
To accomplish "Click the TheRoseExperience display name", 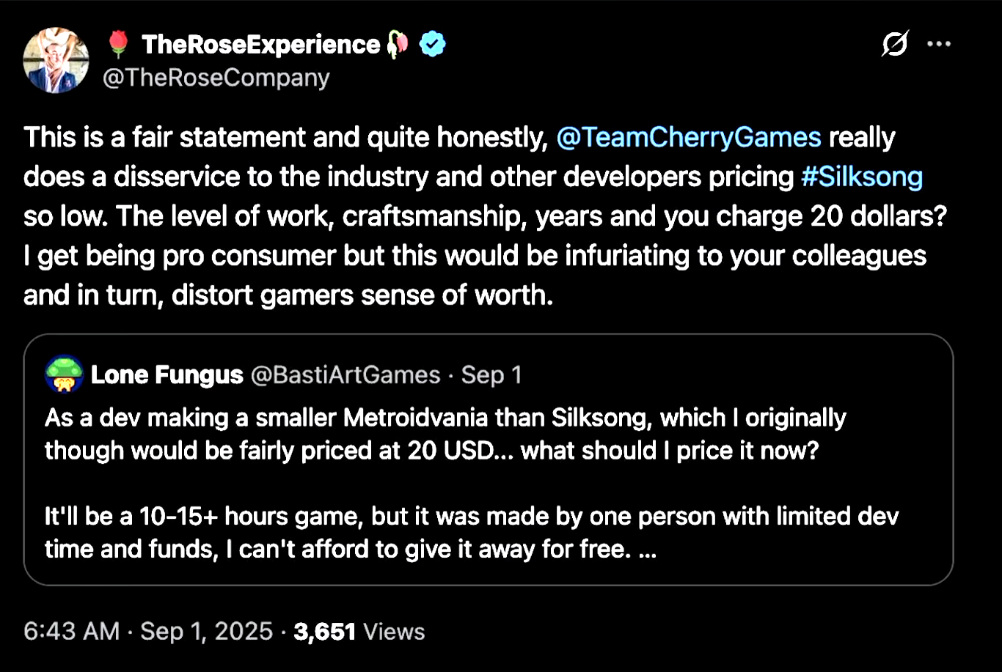I will tap(260, 45).
